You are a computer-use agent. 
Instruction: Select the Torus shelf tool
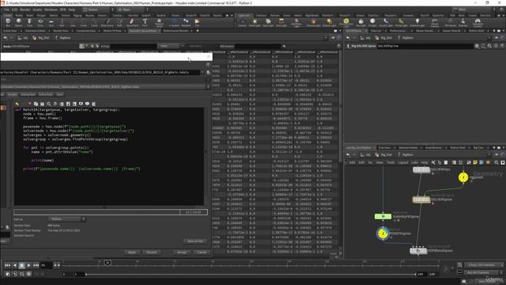coord(40,22)
